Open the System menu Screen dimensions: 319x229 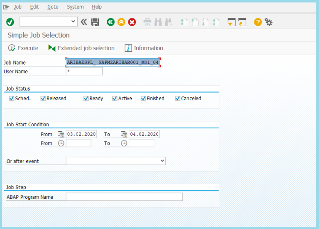[x=75, y=7]
